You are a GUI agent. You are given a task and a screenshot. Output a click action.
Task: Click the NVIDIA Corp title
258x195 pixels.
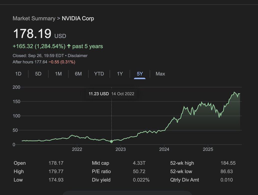[x=78, y=18]
